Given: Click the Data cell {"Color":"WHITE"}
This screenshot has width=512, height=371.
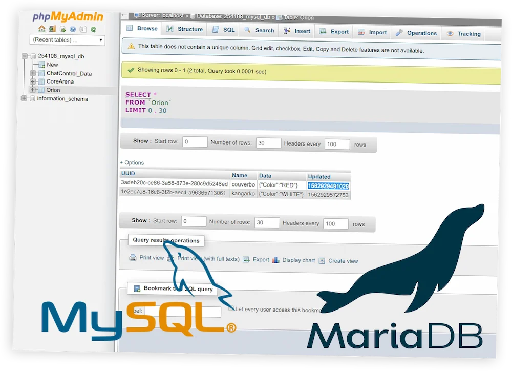Looking at the screenshot, I should (x=281, y=194).
